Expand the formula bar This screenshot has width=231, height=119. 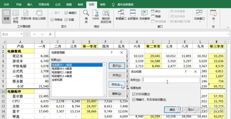[228, 34]
